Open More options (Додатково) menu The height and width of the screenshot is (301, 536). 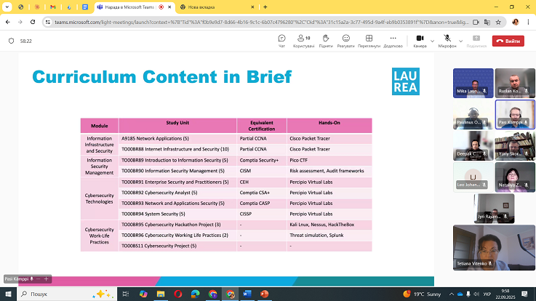coord(393,40)
